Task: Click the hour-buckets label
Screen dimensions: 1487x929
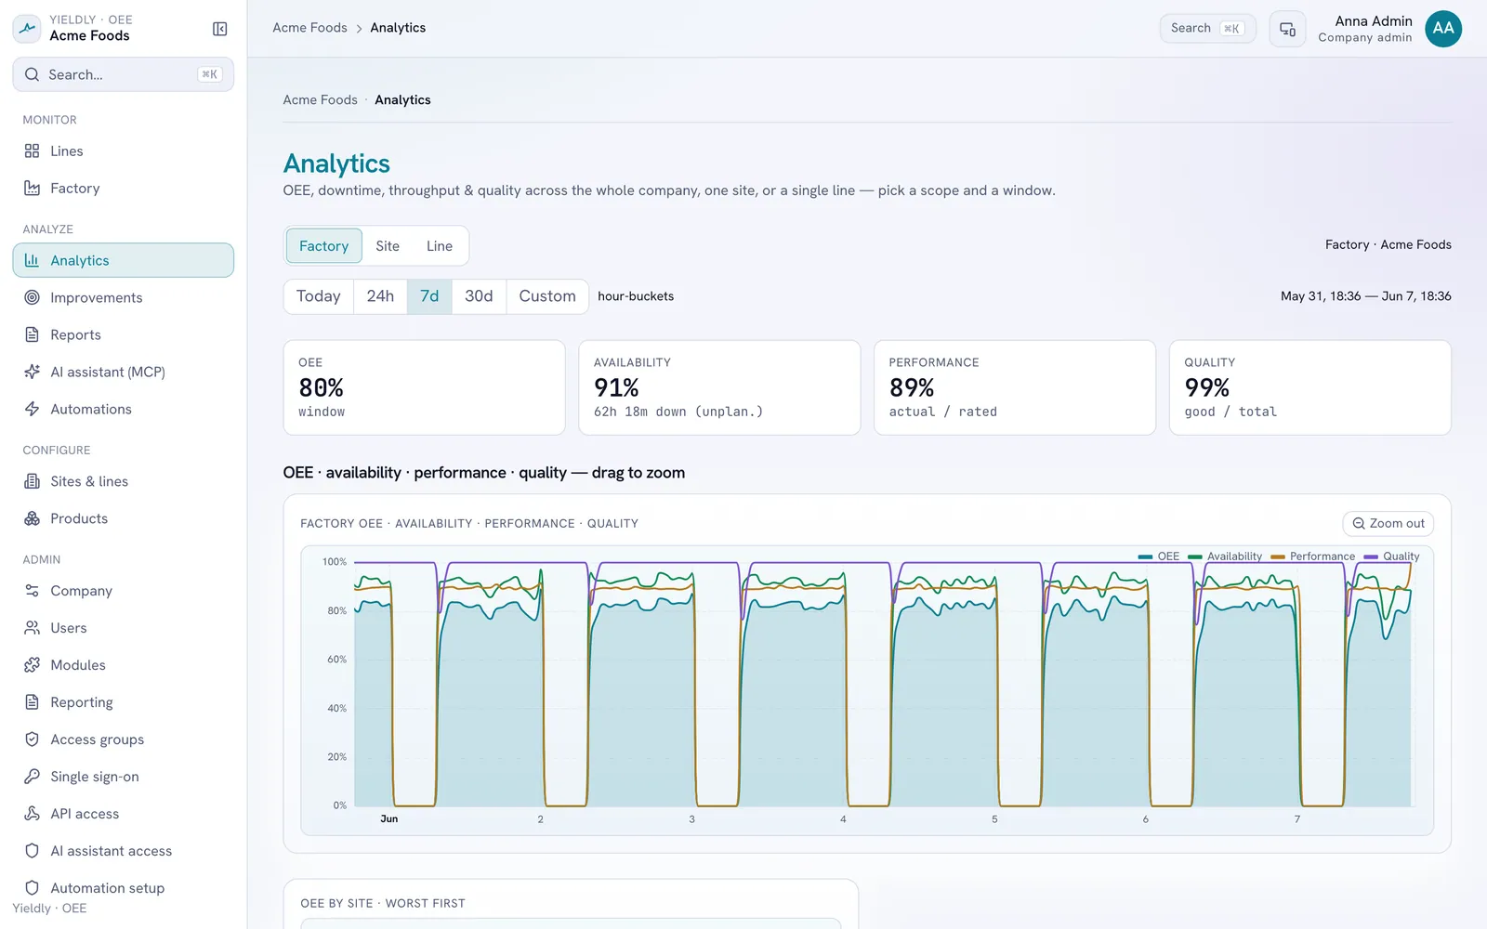Action: point(636,296)
